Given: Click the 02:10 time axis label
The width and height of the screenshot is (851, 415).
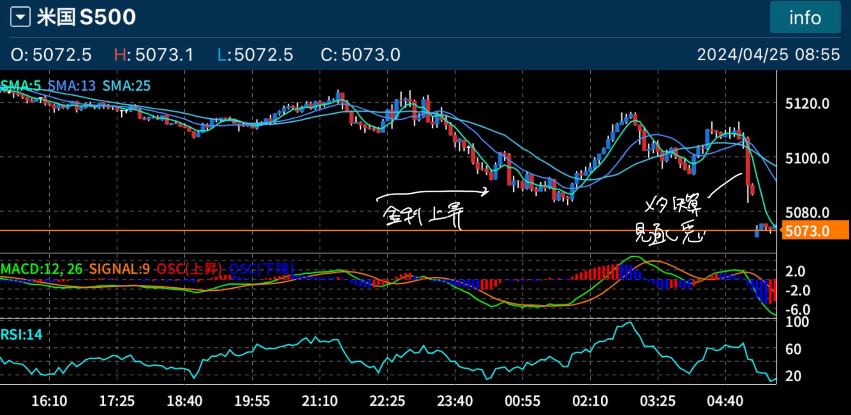Looking at the screenshot, I should 590,401.
